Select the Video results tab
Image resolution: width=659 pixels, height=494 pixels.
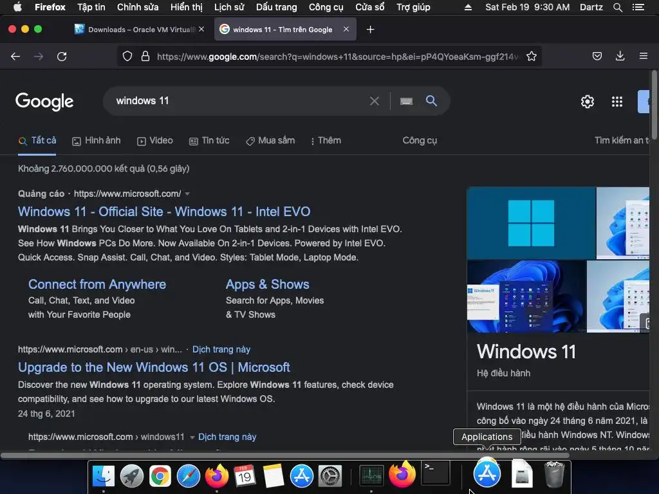point(154,141)
